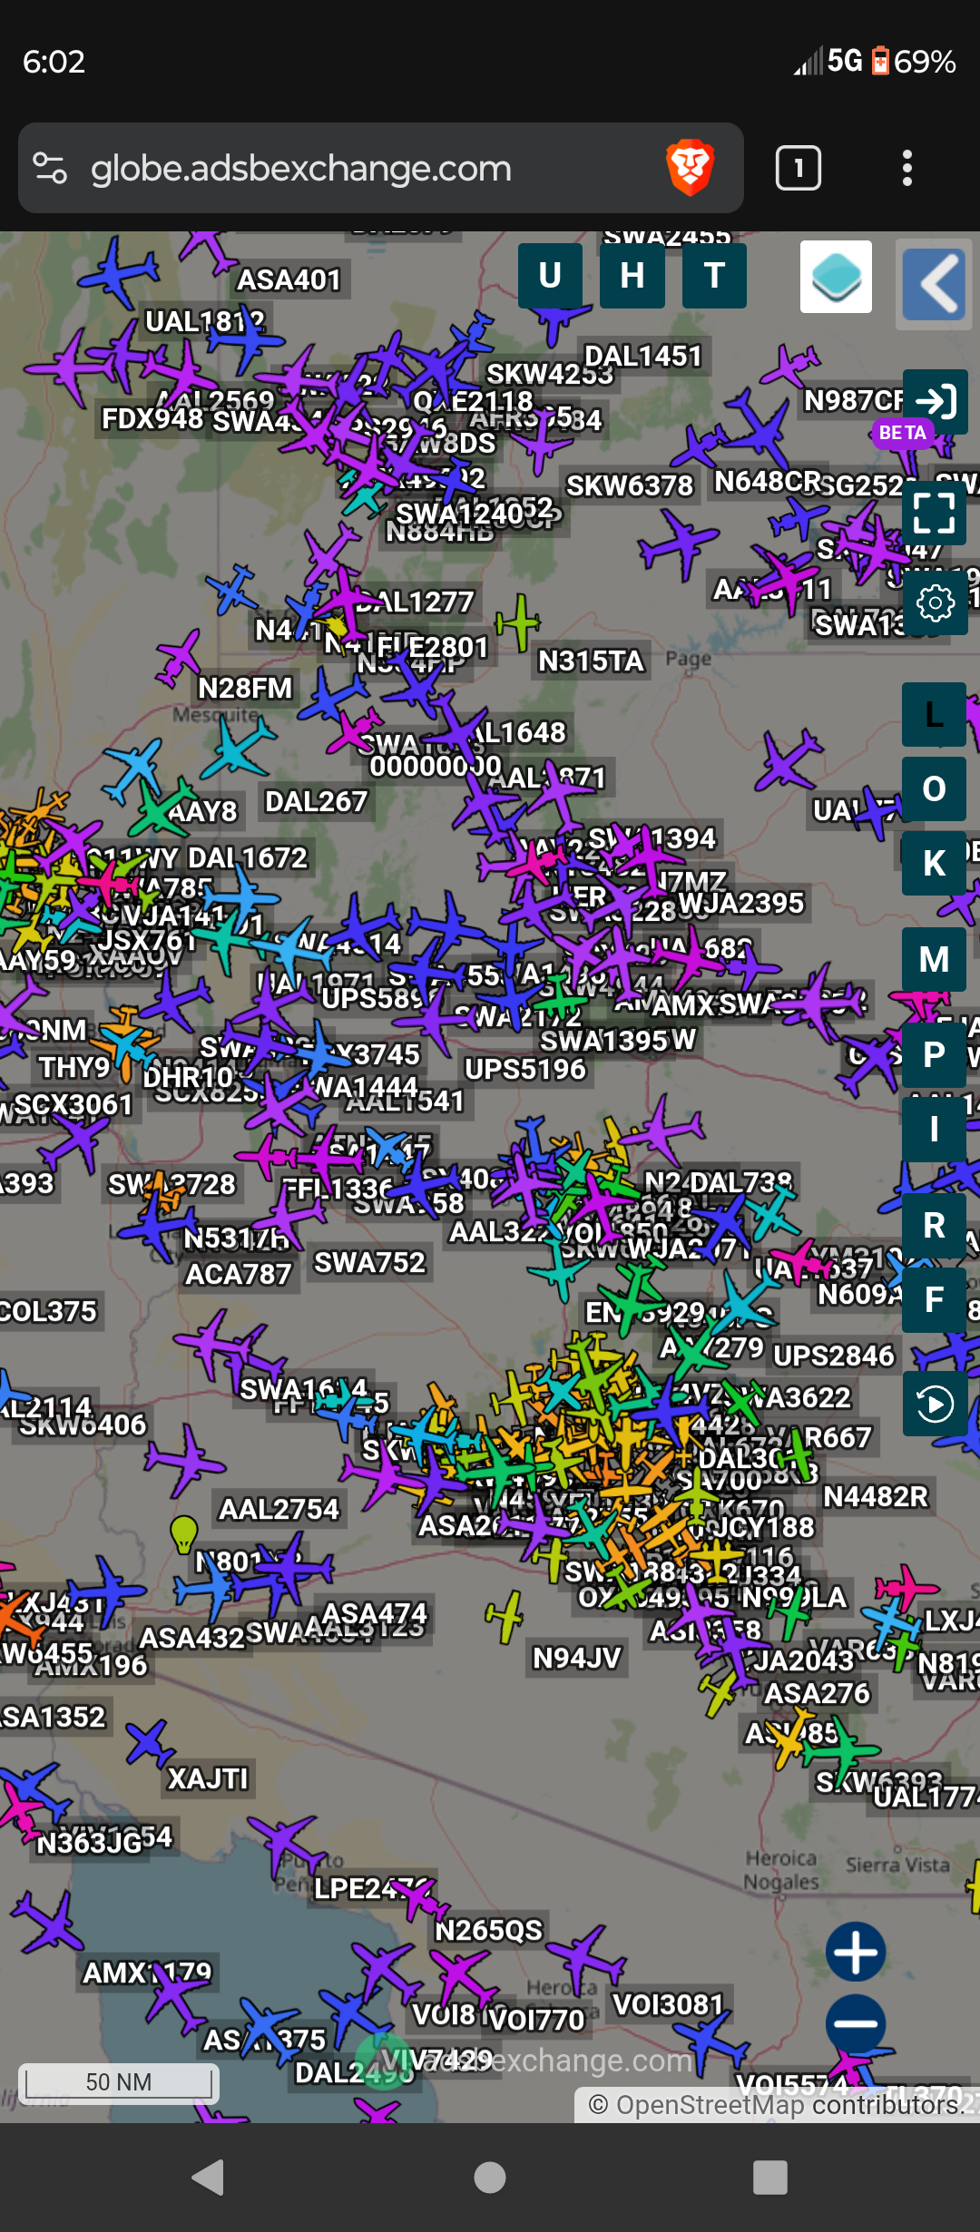Toggle the O button

(x=935, y=788)
